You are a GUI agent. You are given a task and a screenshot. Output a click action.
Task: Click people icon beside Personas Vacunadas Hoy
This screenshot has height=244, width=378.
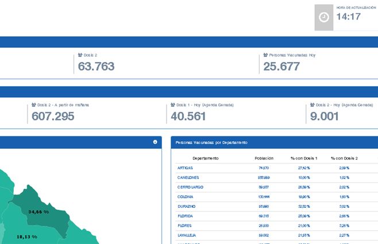[265, 55]
